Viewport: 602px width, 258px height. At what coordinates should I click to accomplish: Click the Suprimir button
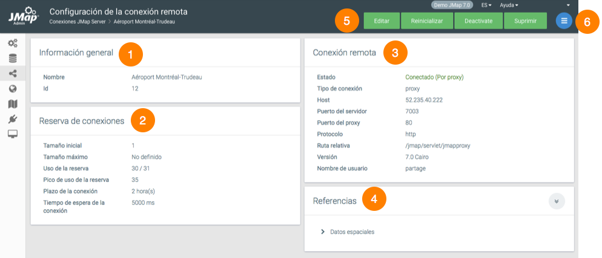pos(525,21)
